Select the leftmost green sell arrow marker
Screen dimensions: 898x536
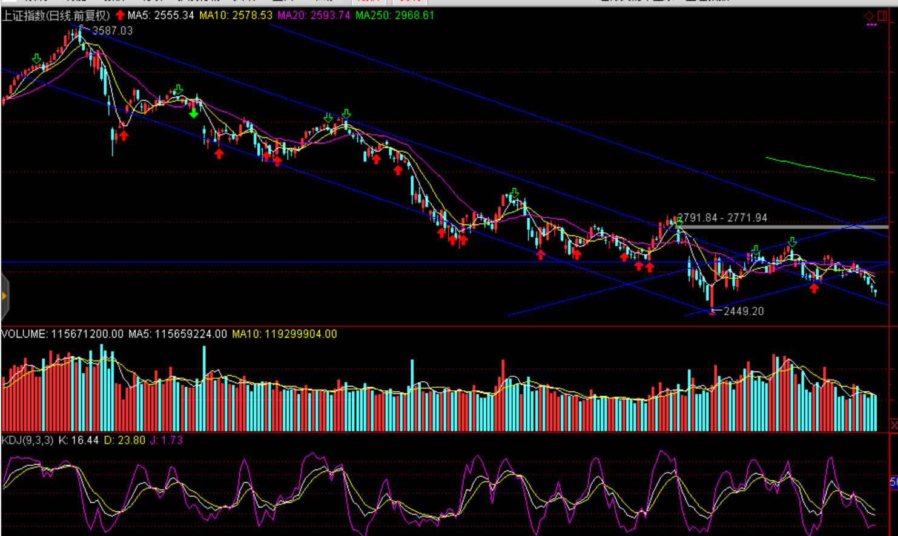point(37,59)
